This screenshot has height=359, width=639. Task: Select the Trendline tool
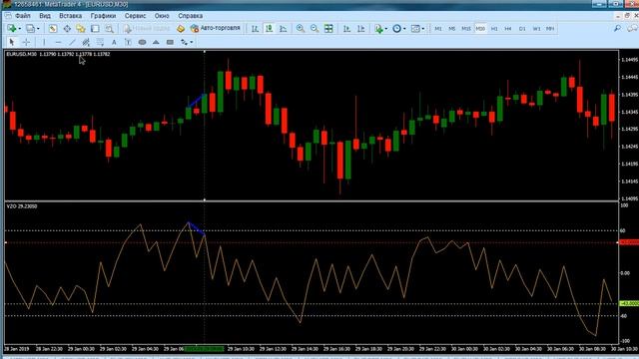[72, 42]
